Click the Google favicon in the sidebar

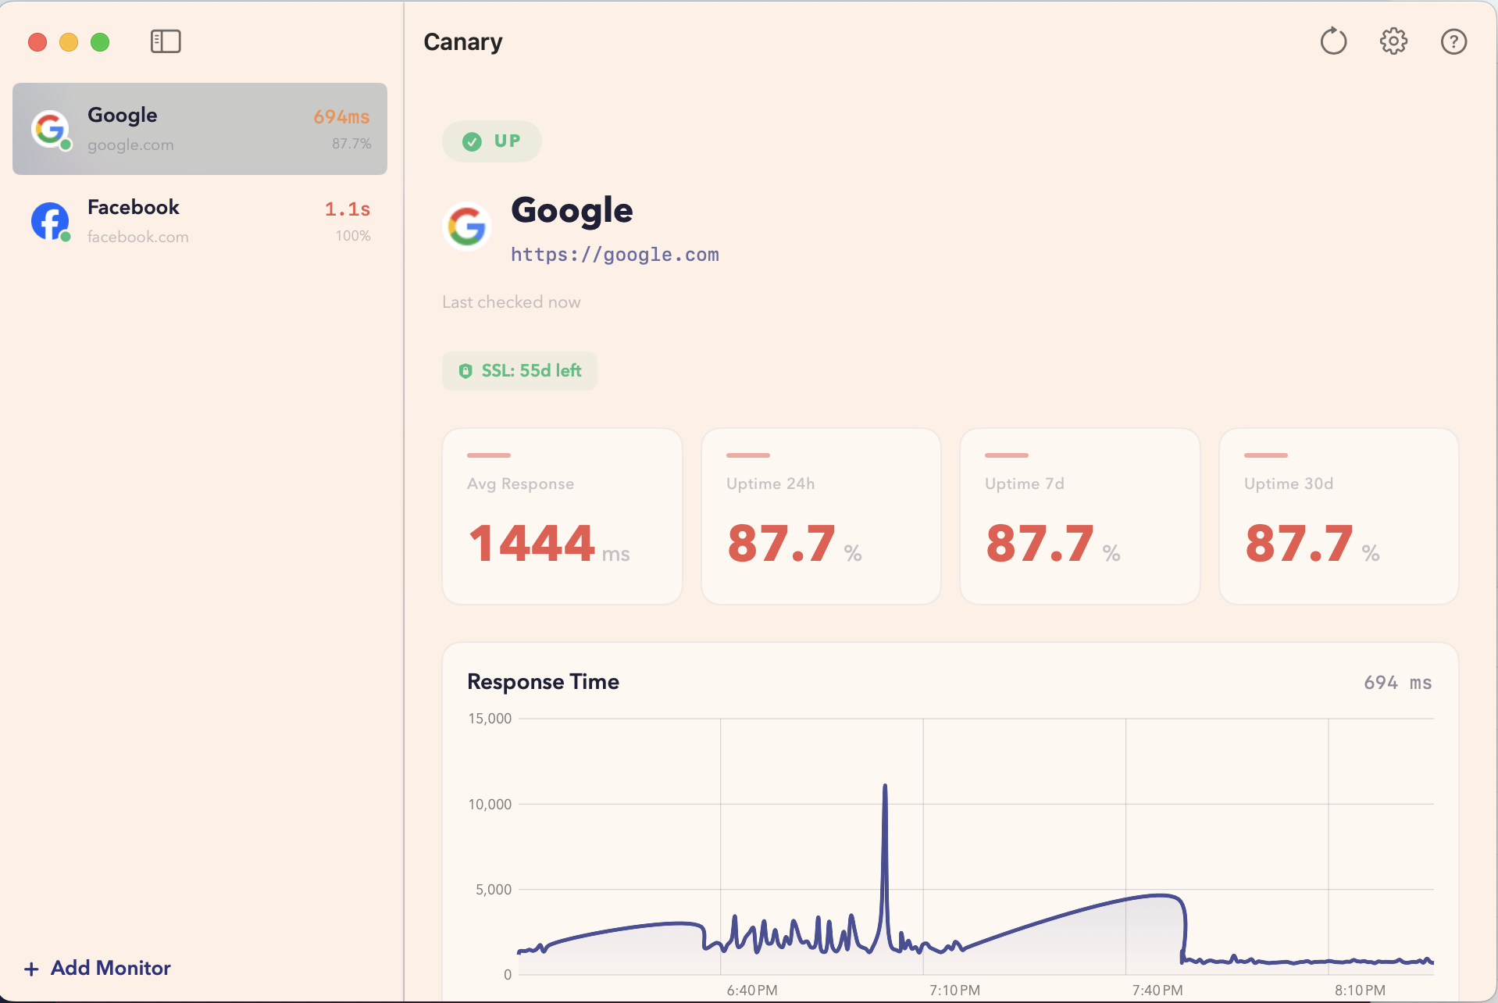50,129
